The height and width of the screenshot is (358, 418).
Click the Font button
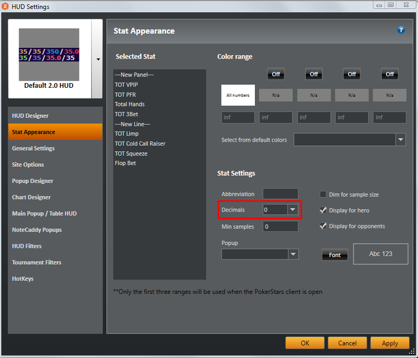click(x=334, y=255)
